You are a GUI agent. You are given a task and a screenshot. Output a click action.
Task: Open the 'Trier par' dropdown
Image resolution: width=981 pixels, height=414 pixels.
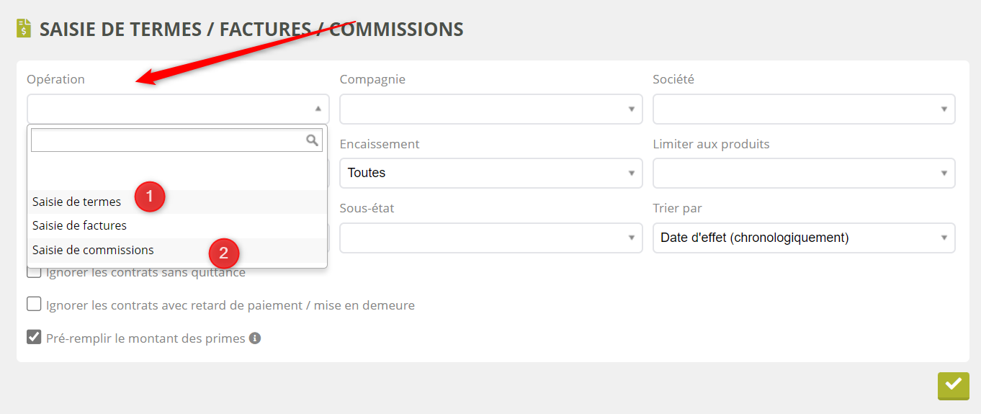click(804, 238)
